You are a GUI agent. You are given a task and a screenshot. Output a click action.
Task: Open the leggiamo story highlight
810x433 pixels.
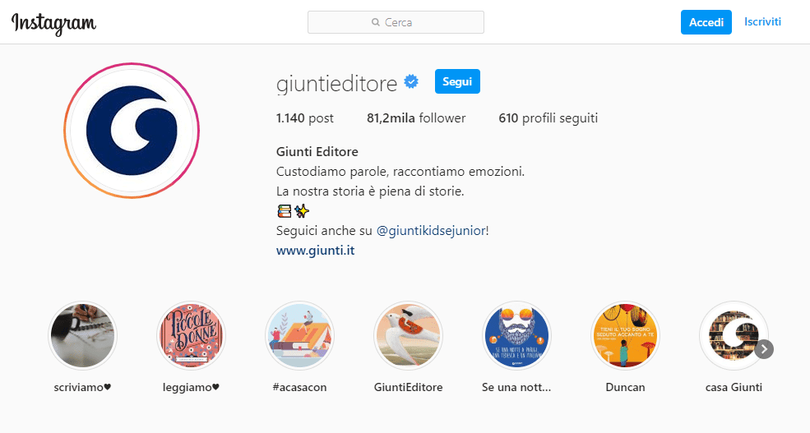(191, 336)
